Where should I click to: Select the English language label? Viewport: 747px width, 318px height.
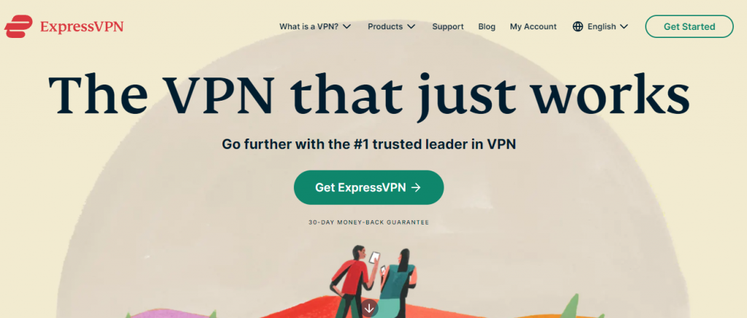(602, 27)
